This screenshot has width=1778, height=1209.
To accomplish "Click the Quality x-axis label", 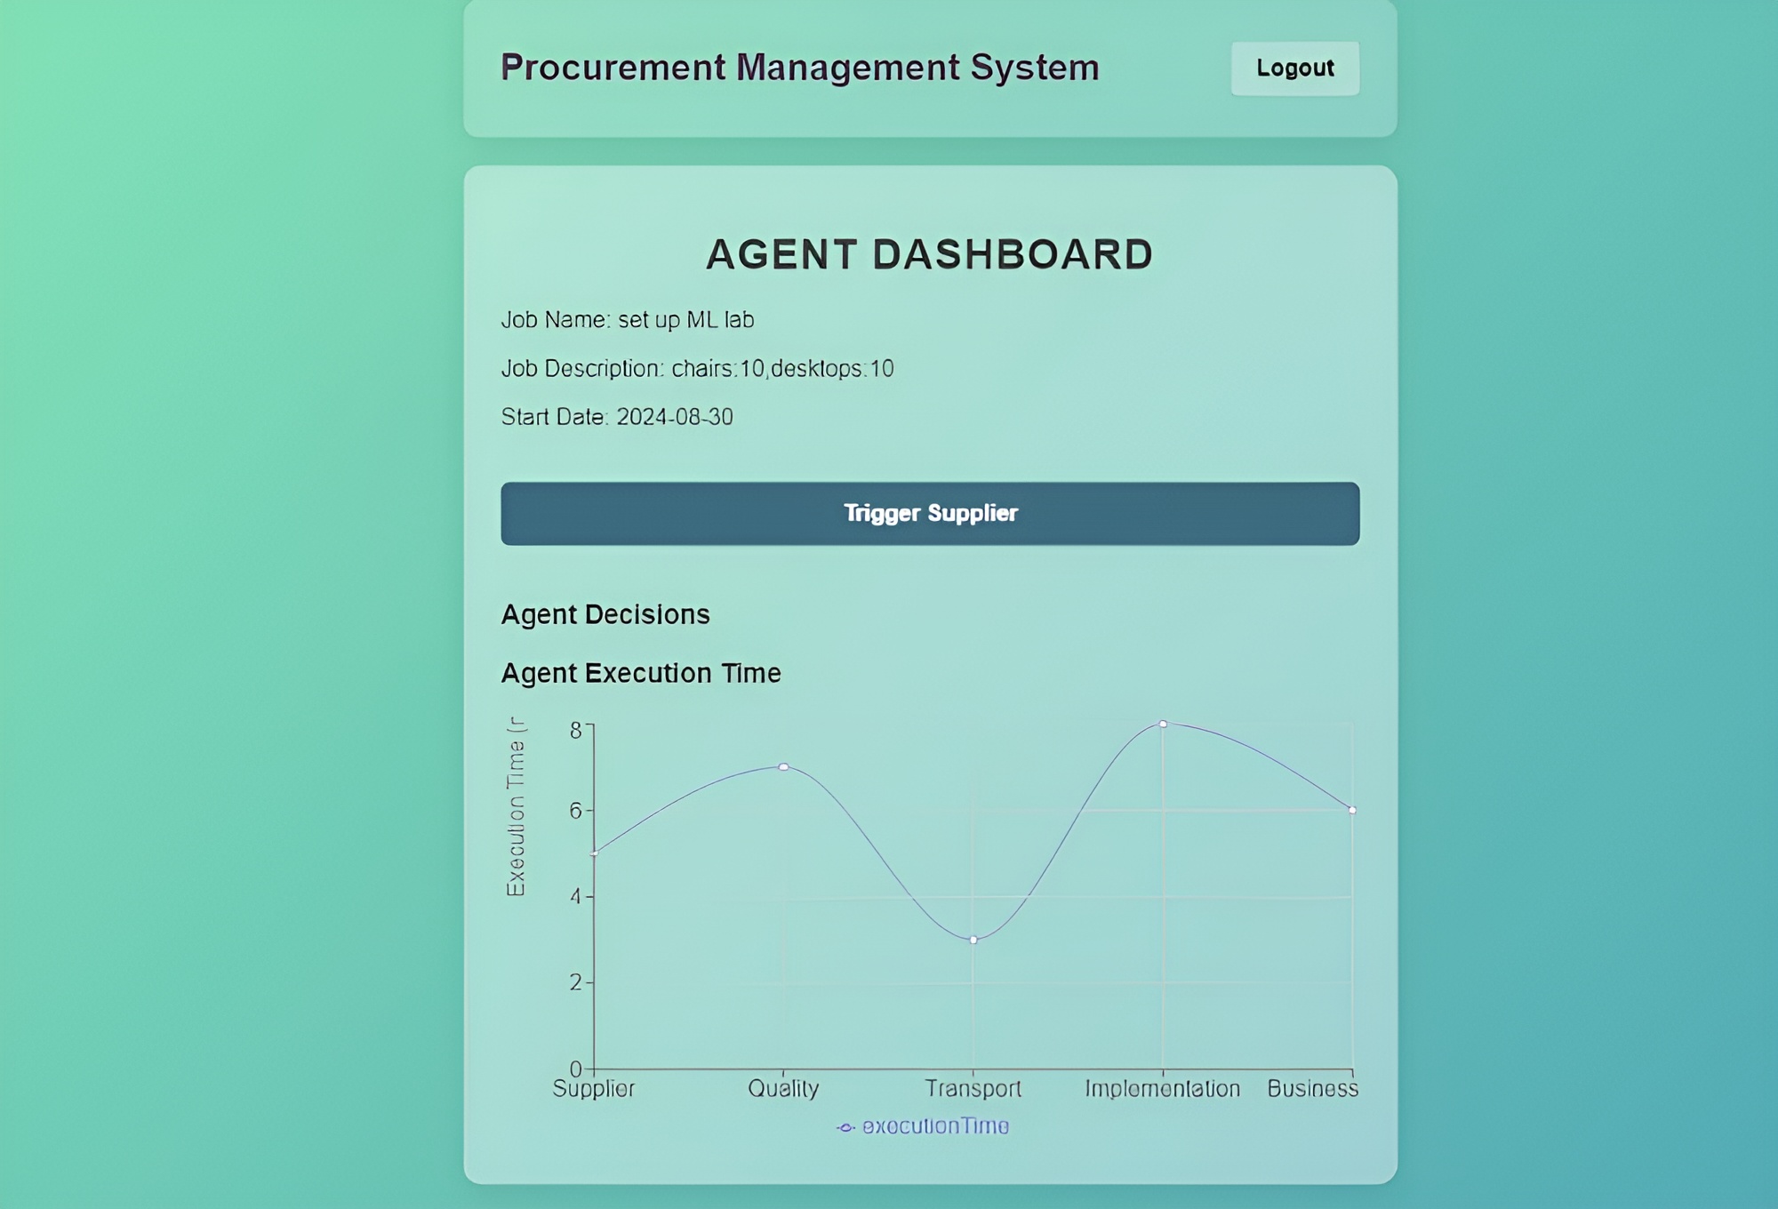I will [783, 1088].
